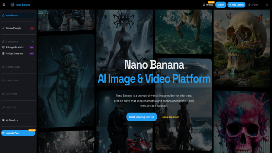The height and width of the screenshot is (153, 272).
Task: Click the camera icon beside AI Video Model
Action: (x=3, y=81)
